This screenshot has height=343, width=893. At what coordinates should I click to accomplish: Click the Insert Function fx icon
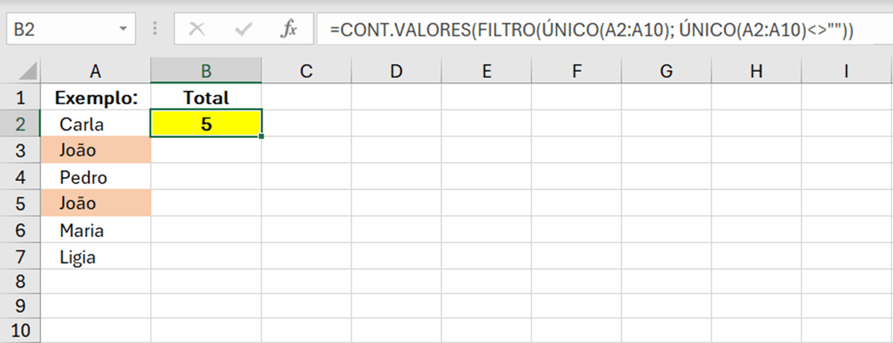(288, 29)
